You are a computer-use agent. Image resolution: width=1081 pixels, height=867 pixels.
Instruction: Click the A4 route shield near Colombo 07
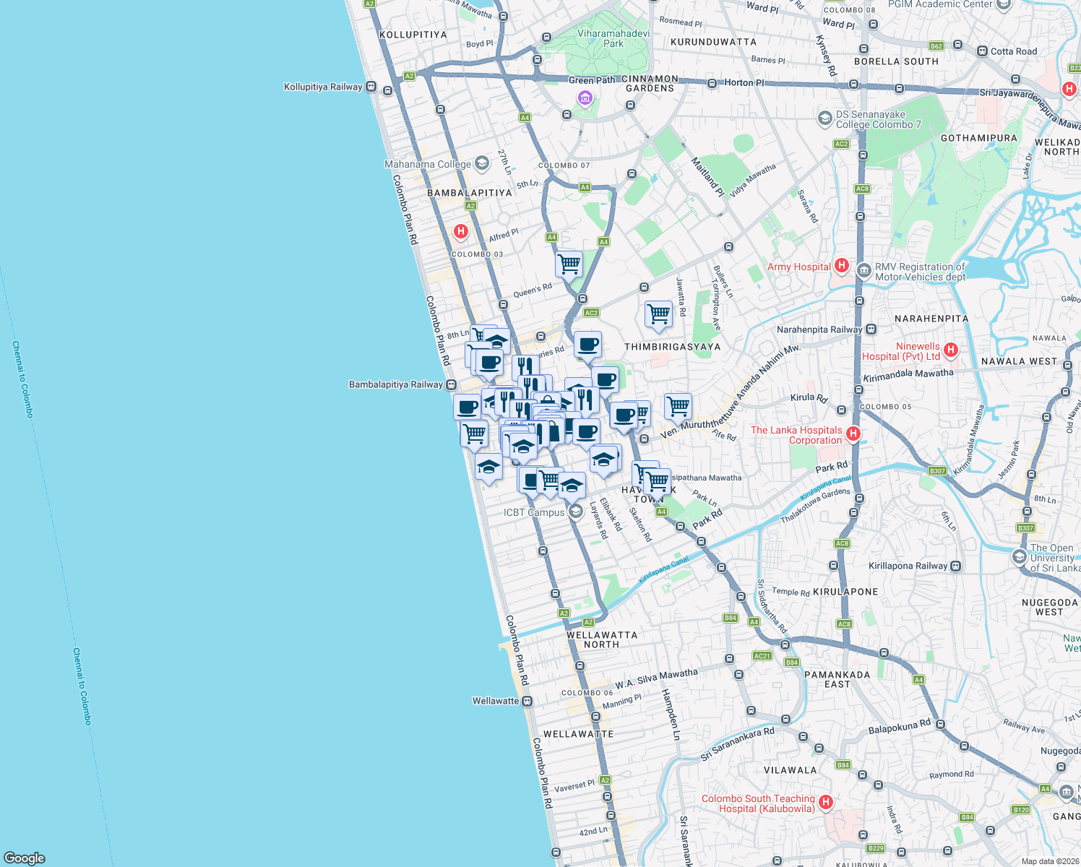point(585,186)
